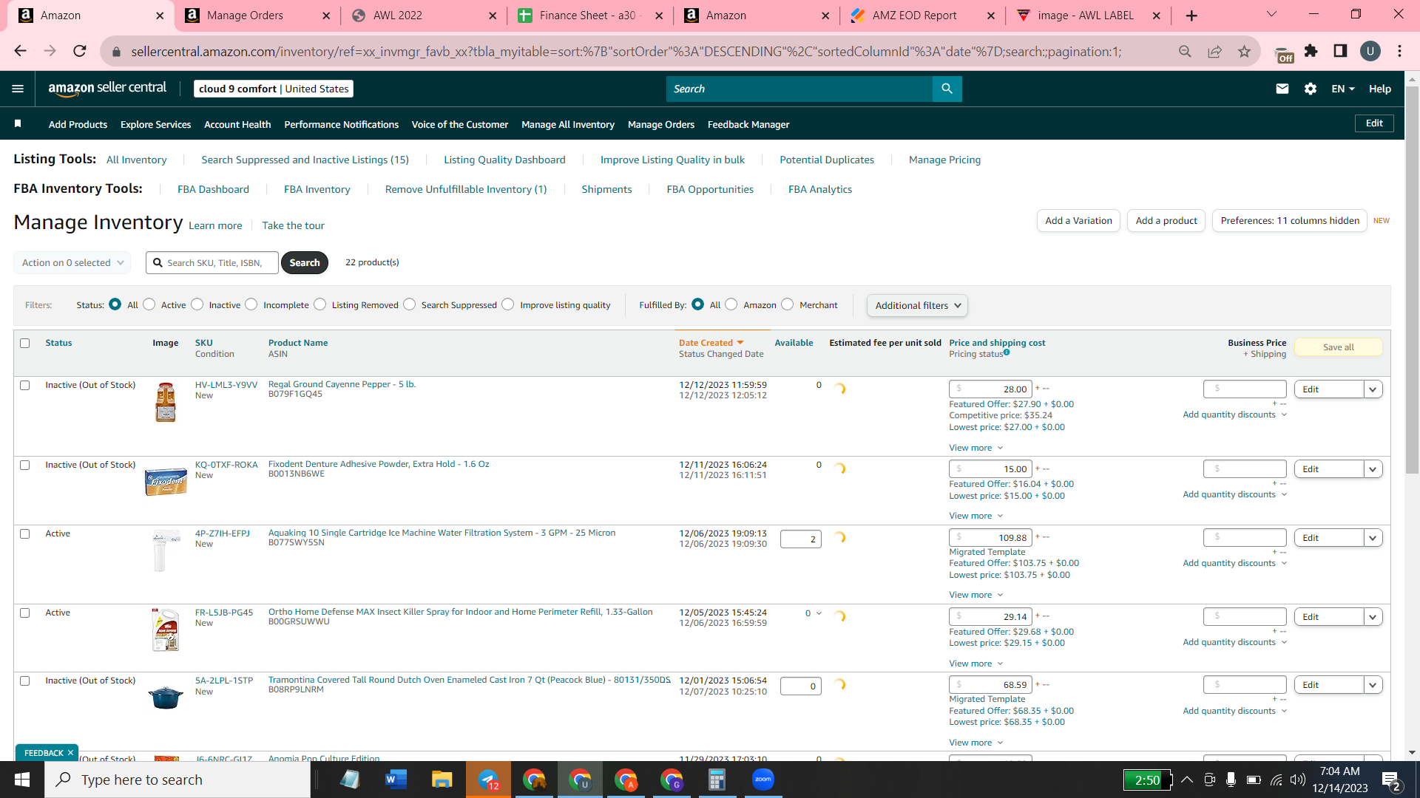This screenshot has height=798, width=1420.
Task: Click the search magnifier button in header
Action: [x=947, y=89]
